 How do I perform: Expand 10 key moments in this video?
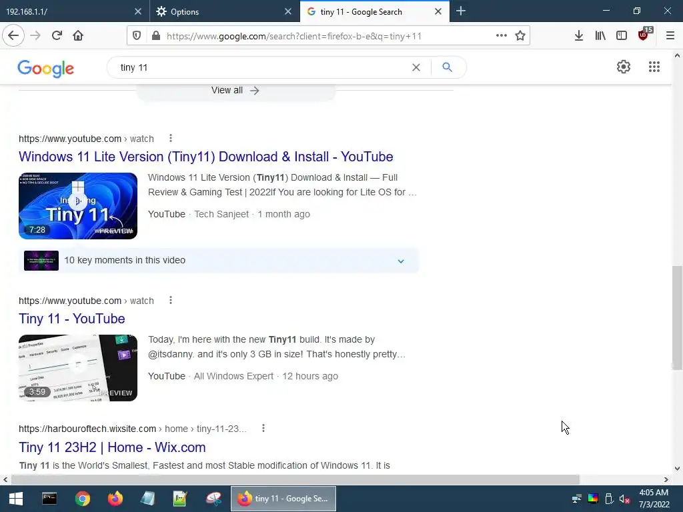tap(219, 261)
